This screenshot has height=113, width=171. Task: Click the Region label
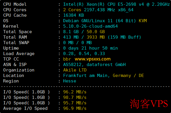pyautogui.click(x=11, y=81)
